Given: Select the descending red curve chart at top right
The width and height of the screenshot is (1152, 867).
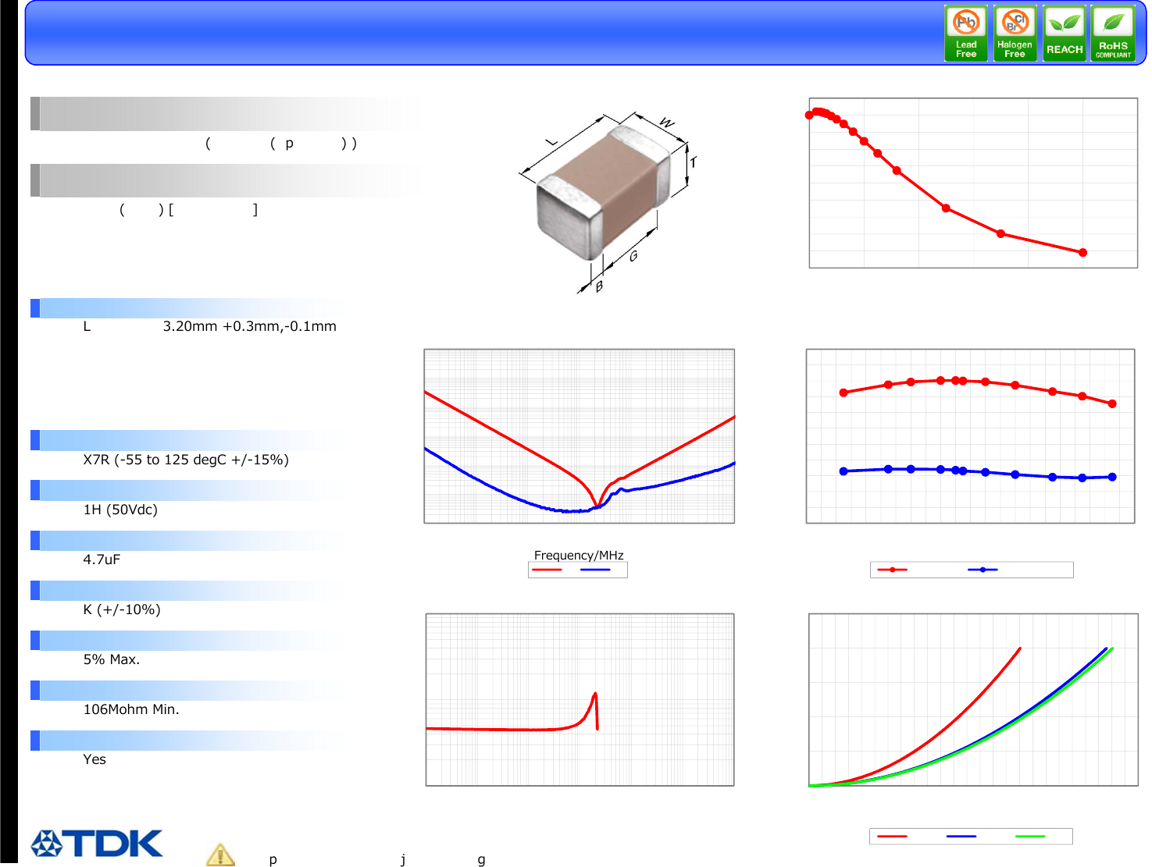Looking at the screenshot, I should (973, 183).
